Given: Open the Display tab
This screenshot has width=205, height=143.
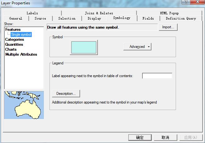Looking at the screenshot, I should tap(94, 19).
